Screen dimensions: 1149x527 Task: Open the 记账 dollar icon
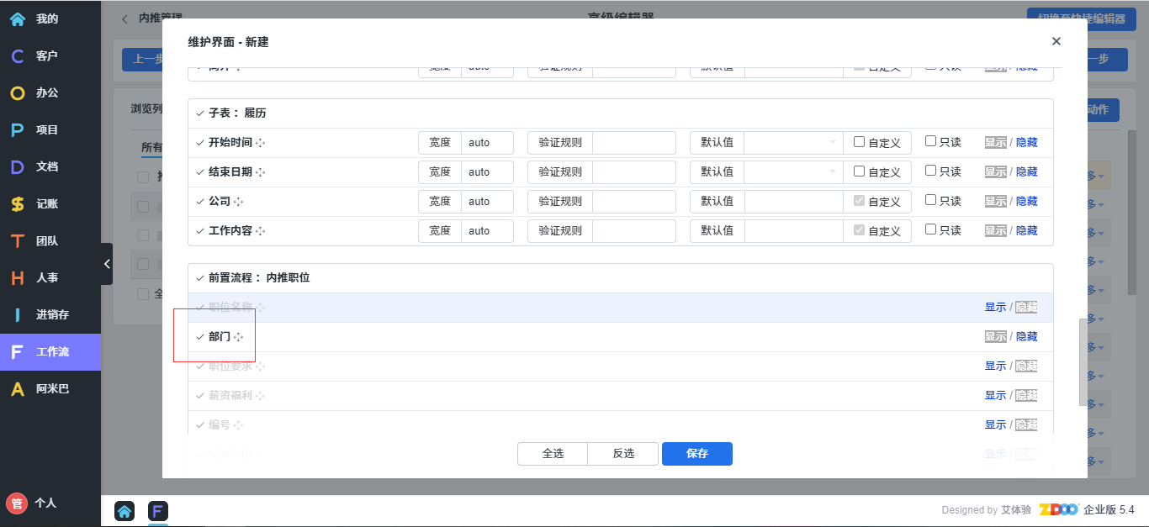[x=18, y=203]
